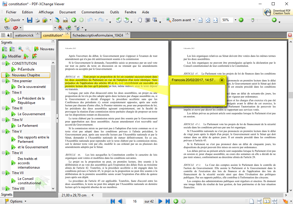Click the zoom slider handle

[253, 20]
